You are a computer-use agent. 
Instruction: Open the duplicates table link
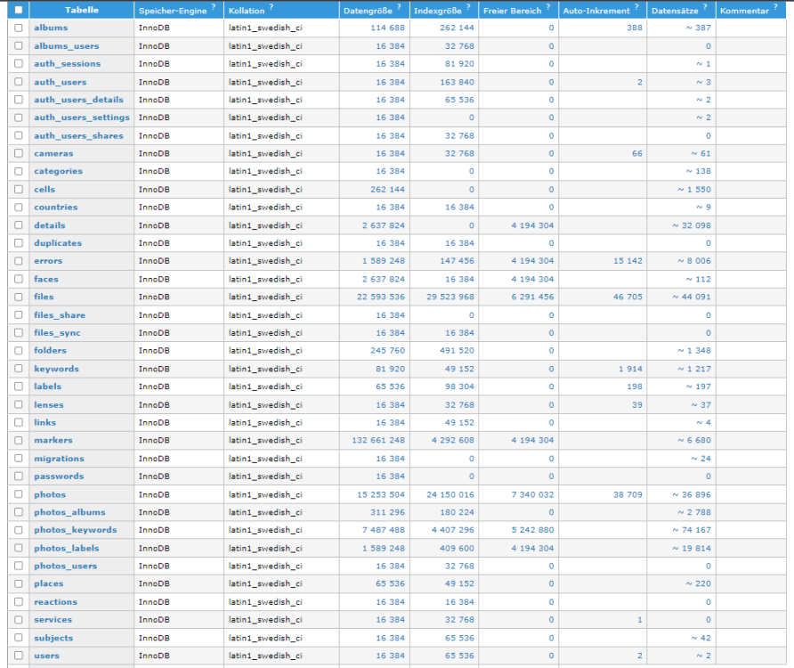point(58,243)
